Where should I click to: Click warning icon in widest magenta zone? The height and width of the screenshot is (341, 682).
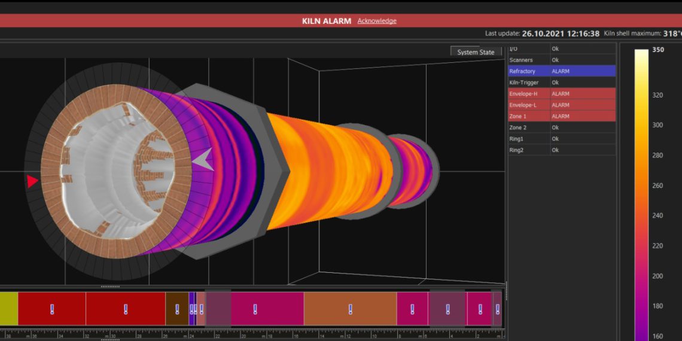click(x=255, y=309)
